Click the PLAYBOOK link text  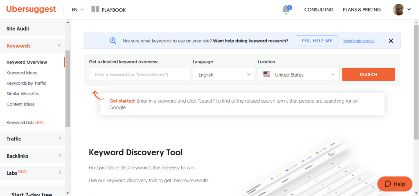(114, 10)
